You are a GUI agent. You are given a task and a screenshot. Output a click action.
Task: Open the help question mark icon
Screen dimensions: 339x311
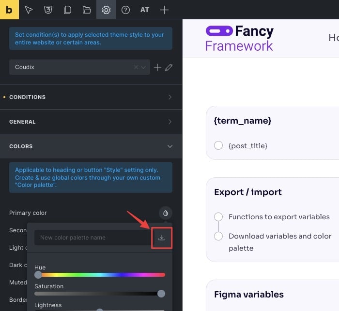pos(125,10)
